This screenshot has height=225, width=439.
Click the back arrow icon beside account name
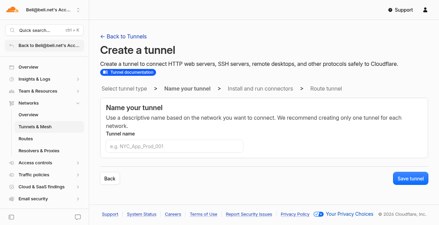click(12, 46)
